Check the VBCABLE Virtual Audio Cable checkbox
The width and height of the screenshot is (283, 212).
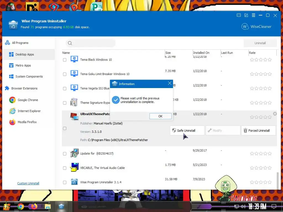click(x=65, y=168)
